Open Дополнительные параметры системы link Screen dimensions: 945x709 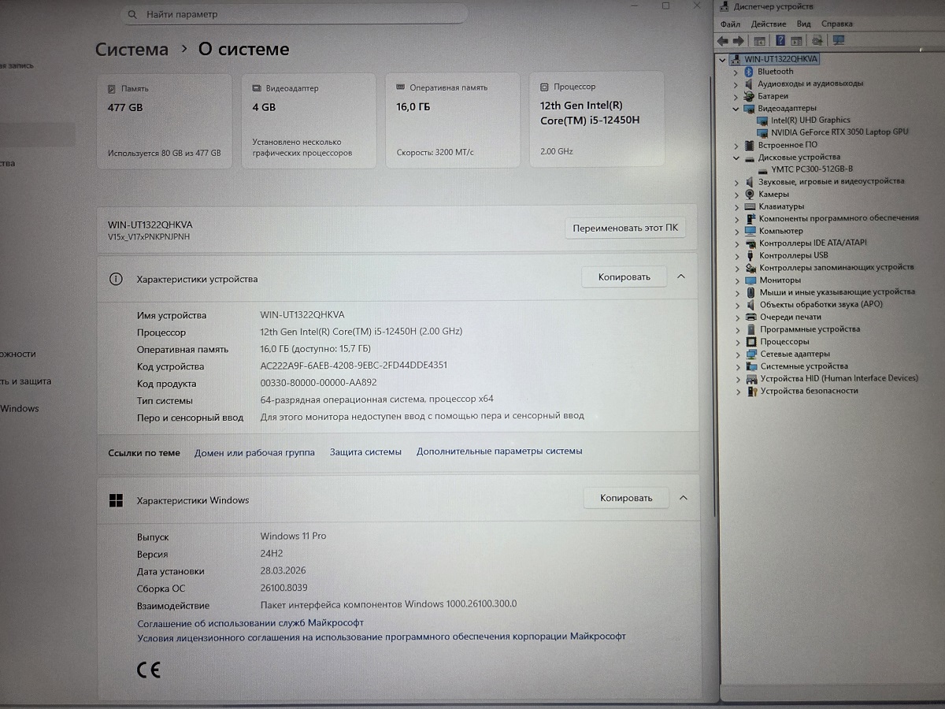pyautogui.click(x=499, y=451)
